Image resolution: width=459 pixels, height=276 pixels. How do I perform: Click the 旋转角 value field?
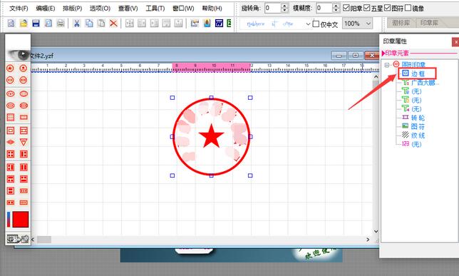pos(272,8)
